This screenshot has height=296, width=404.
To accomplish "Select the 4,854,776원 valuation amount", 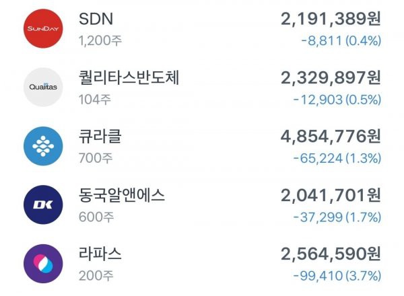I will click(331, 137).
